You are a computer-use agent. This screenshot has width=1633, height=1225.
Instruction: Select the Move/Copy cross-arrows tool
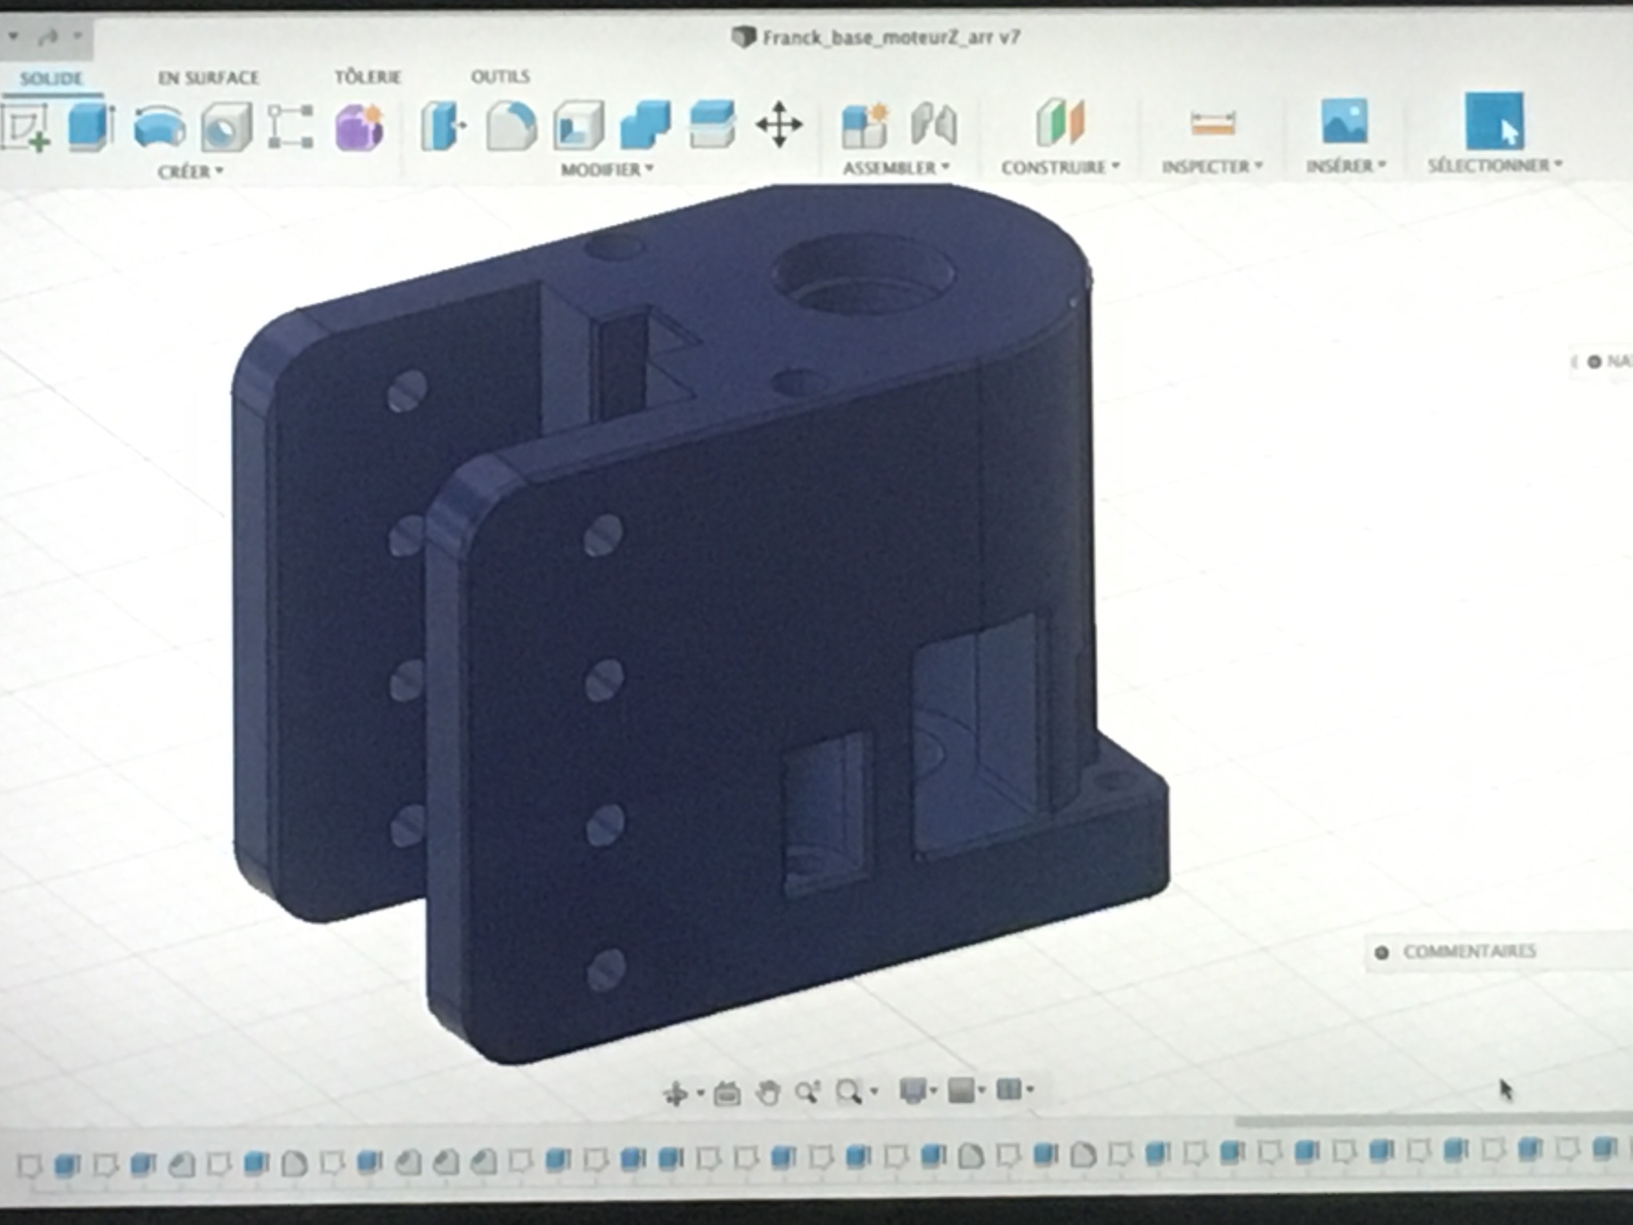(x=779, y=124)
